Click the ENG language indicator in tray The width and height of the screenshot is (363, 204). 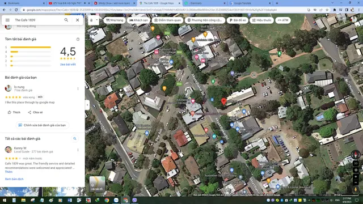337,200
